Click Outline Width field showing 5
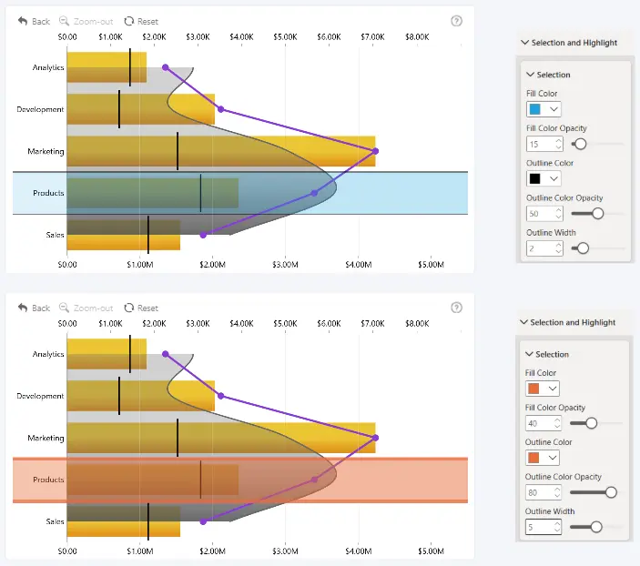 tap(543, 527)
